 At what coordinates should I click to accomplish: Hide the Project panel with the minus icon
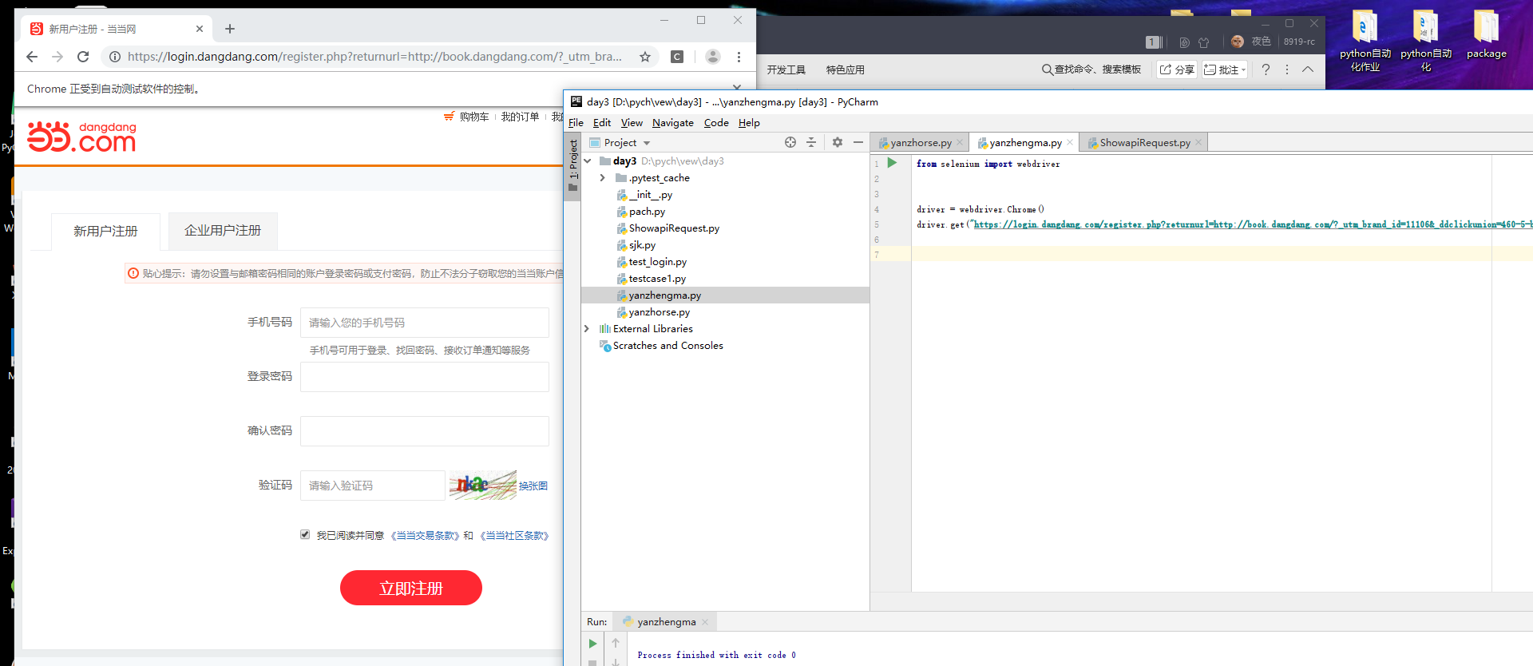(x=858, y=142)
